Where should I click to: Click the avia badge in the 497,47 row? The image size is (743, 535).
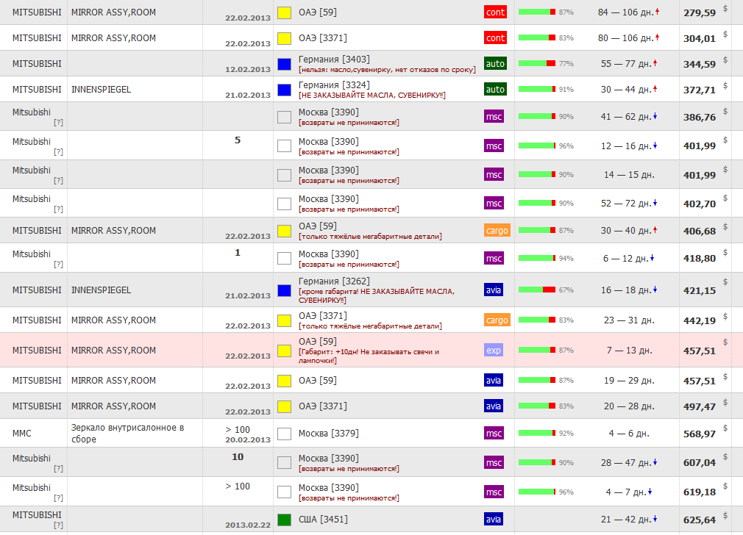494,406
